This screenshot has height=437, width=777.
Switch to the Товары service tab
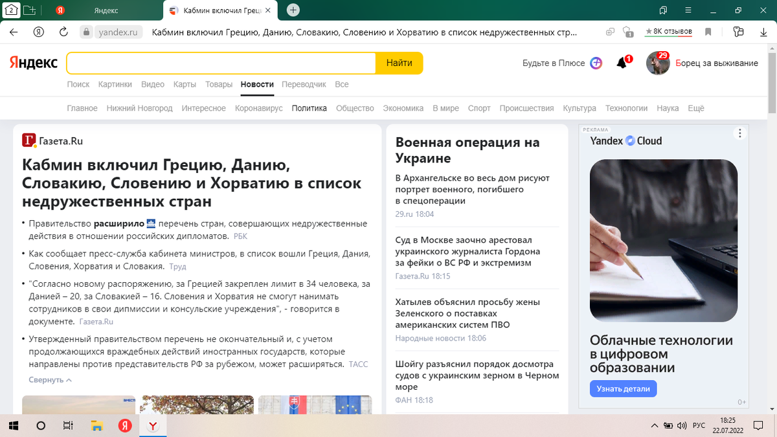(219, 84)
